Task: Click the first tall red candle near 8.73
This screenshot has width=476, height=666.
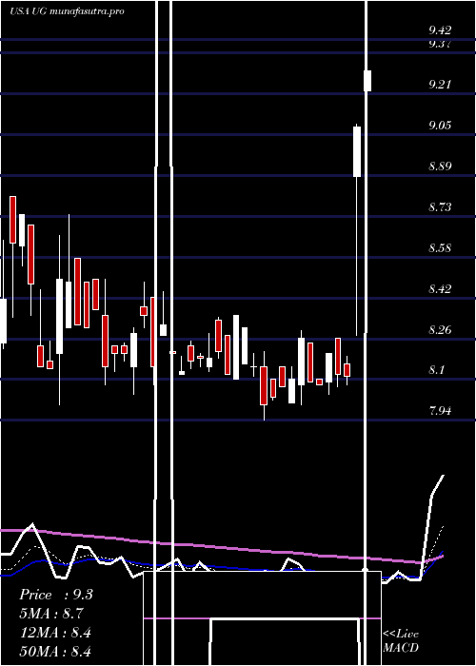Action: point(12,220)
